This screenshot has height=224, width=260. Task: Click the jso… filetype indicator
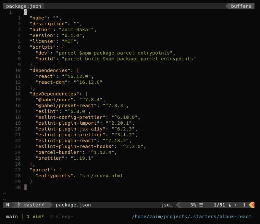click(167, 205)
